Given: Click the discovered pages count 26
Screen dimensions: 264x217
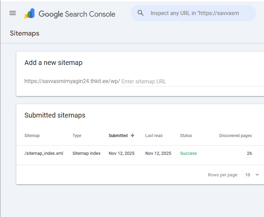Looking at the screenshot, I should 249,153.
